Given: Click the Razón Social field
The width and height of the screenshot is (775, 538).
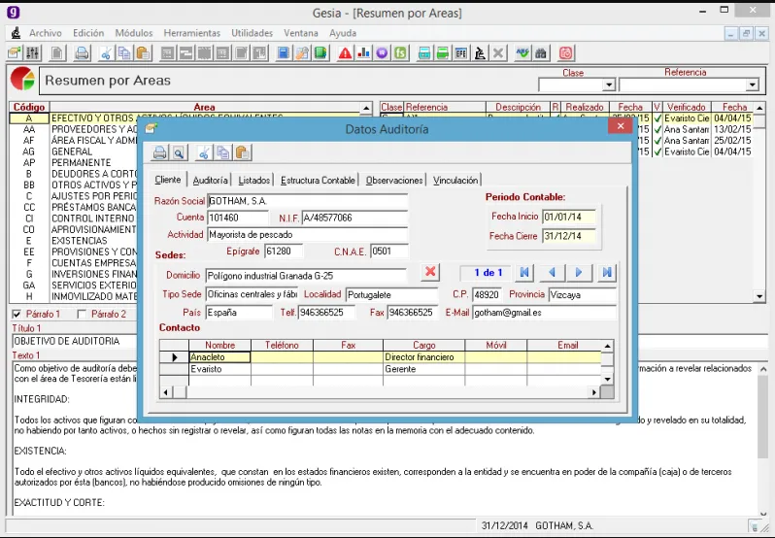Looking at the screenshot, I should coord(308,201).
